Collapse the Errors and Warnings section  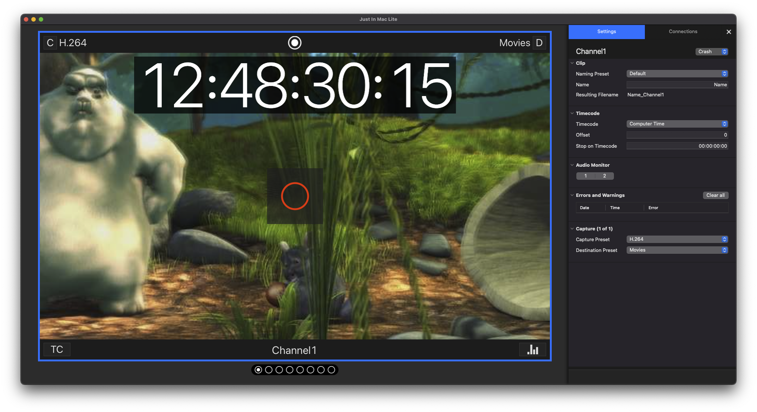[572, 195]
